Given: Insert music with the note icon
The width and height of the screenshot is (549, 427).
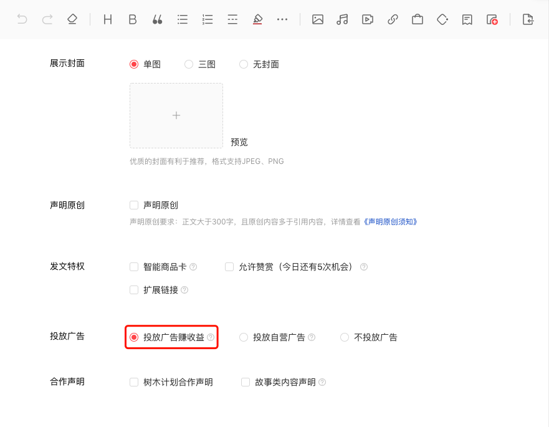Looking at the screenshot, I should point(342,19).
